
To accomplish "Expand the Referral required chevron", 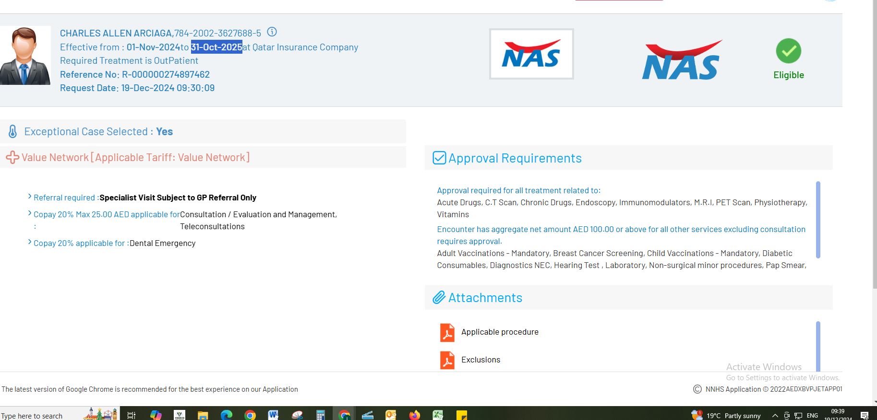I will [30, 197].
